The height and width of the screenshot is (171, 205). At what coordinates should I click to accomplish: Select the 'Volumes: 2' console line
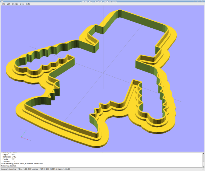pyautogui.click(x=9, y=161)
